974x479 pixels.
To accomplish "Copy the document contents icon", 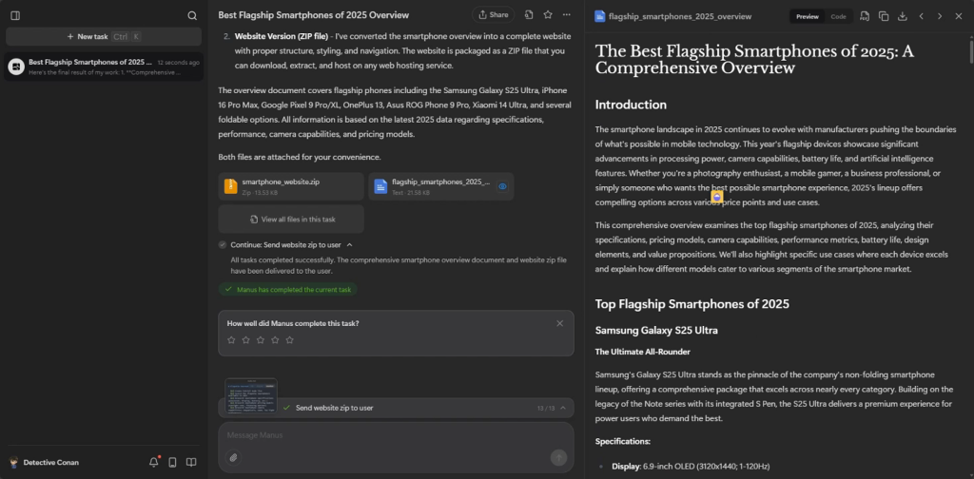I will click(x=884, y=16).
